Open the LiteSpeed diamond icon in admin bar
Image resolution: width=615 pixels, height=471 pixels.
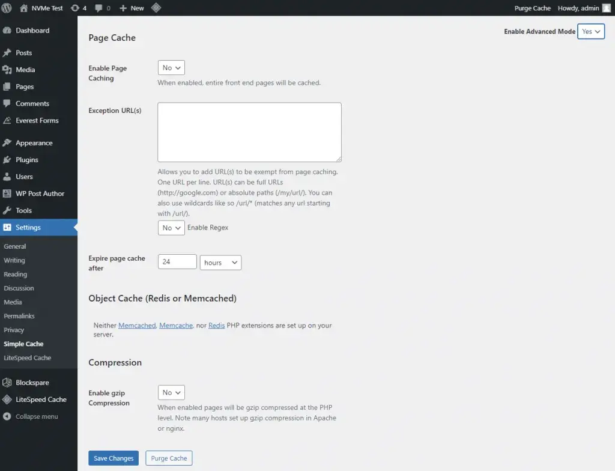tap(156, 8)
